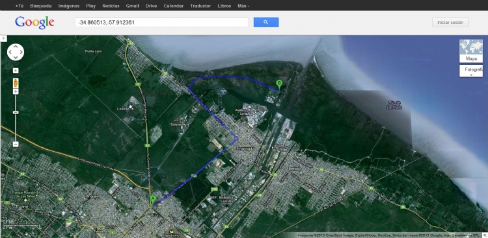This screenshot has height=238, width=488.
Task: Click the Google logo
Action: pos(34,23)
